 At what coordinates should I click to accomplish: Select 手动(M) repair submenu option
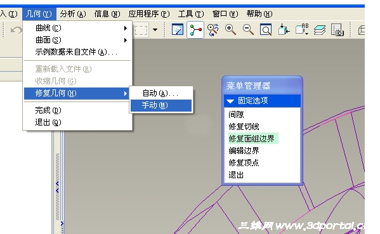click(x=161, y=106)
